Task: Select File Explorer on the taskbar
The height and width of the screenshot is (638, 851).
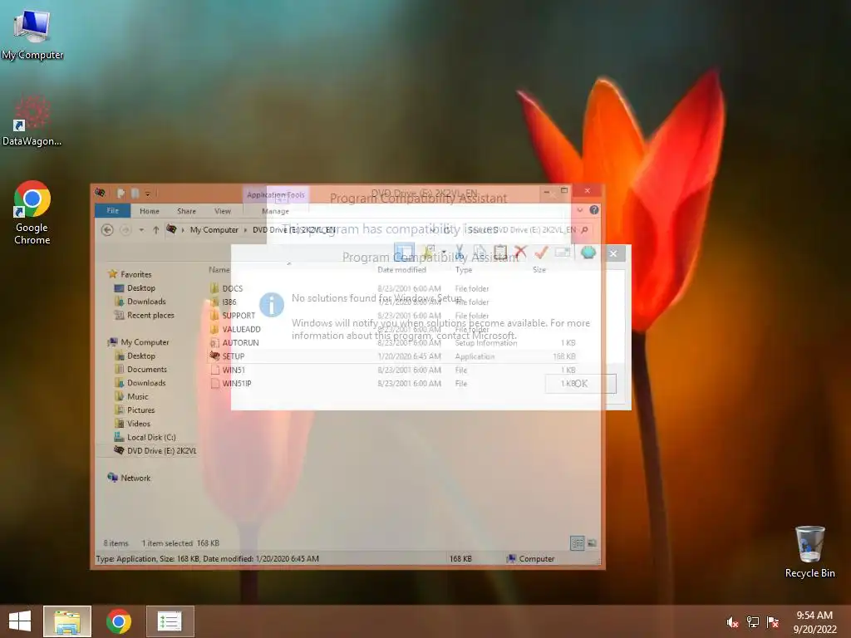Action: pyautogui.click(x=67, y=621)
